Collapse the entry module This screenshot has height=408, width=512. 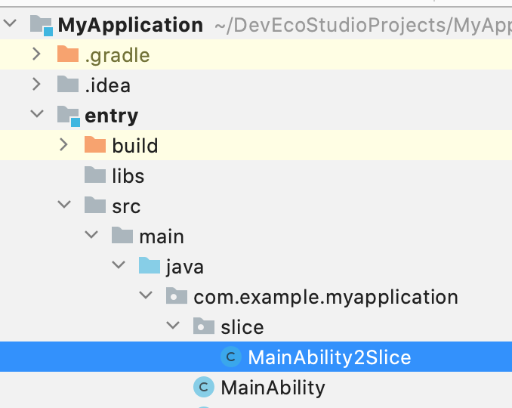37,116
